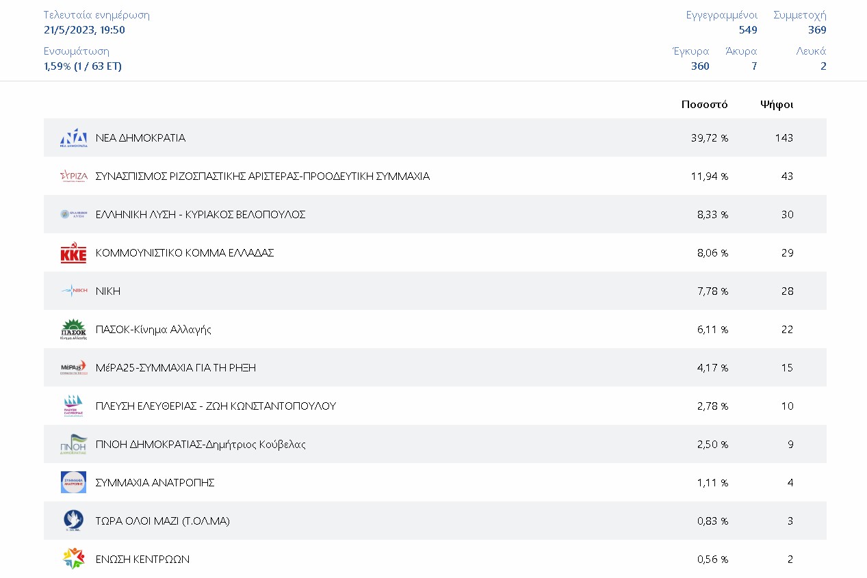The image size is (867, 578).
Task: Click the 1,11 % percentage value
Action: click(x=713, y=482)
